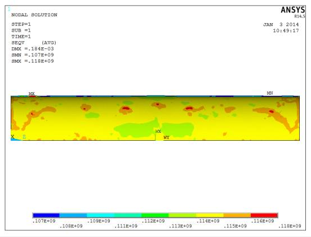311x237 pixels.
Task: Click the MN minimum marker on contour
Action: (x=270, y=93)
